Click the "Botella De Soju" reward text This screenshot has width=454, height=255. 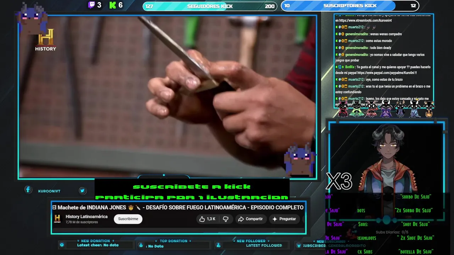coord(416,251)
